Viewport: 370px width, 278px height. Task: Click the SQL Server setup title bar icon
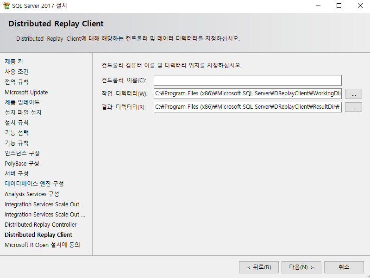point(6,6)
